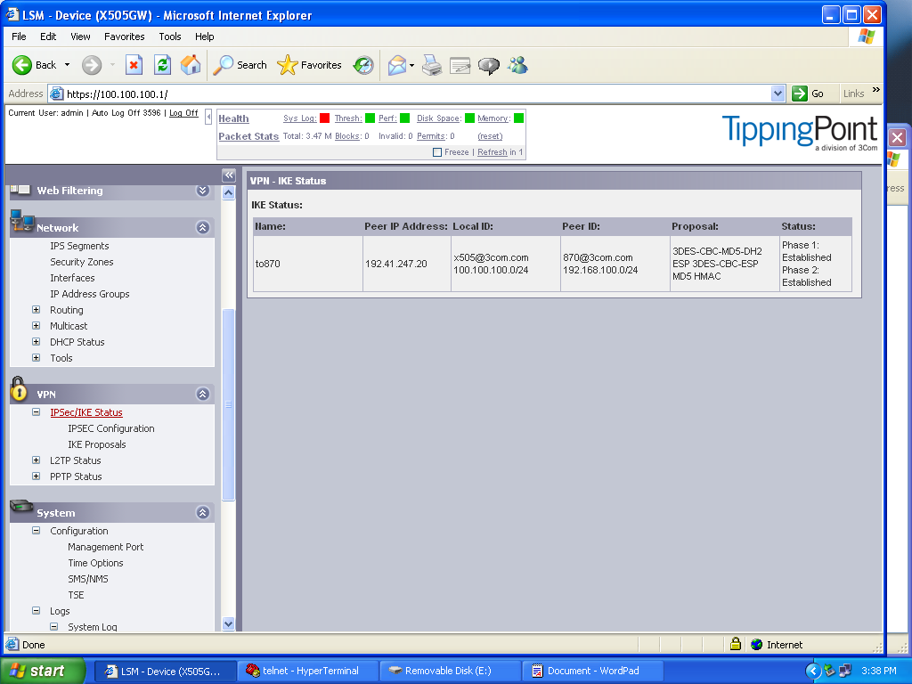912x684 pixels.
Task: Open the Tools menu
Action: (169, 37)
